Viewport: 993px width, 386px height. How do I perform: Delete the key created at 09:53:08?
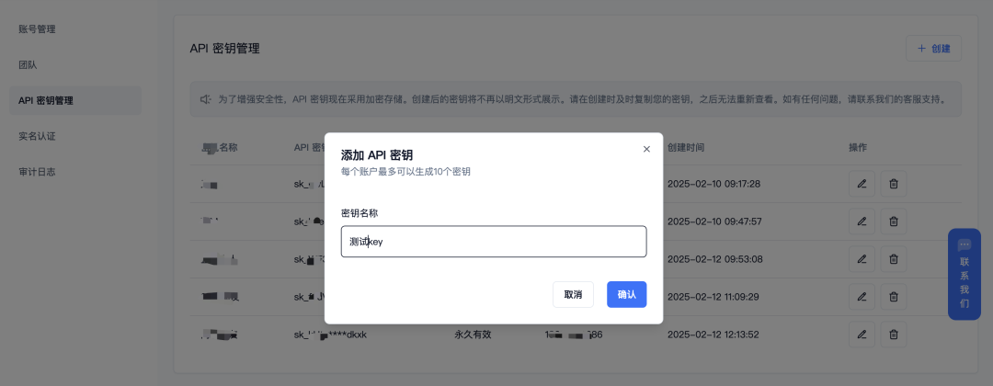point(894,259)
